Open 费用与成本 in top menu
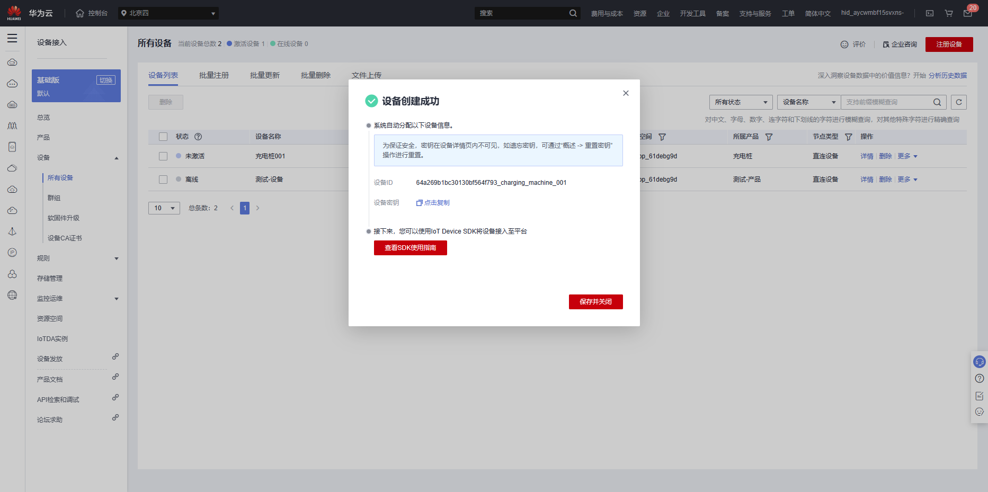 tap(607, 13)
